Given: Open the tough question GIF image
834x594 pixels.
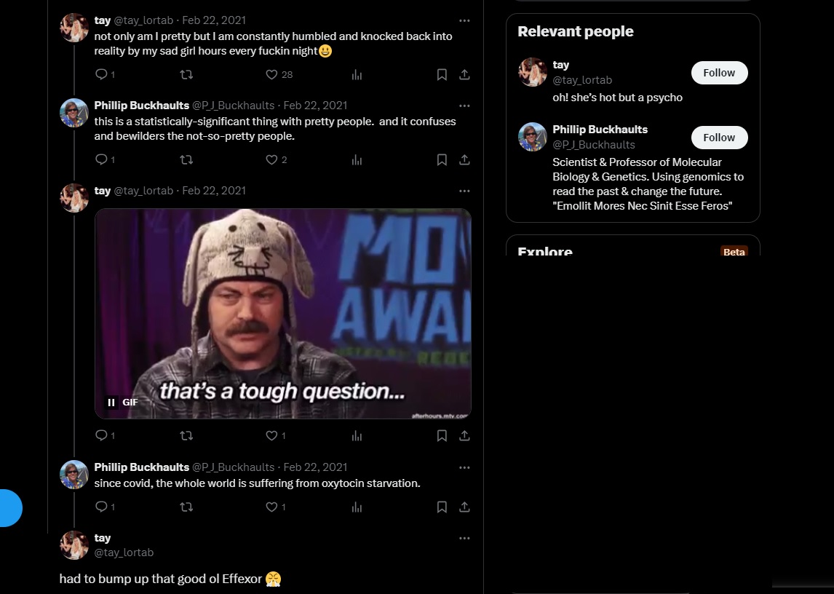Looking at the screenshot, I should (283, 314).
